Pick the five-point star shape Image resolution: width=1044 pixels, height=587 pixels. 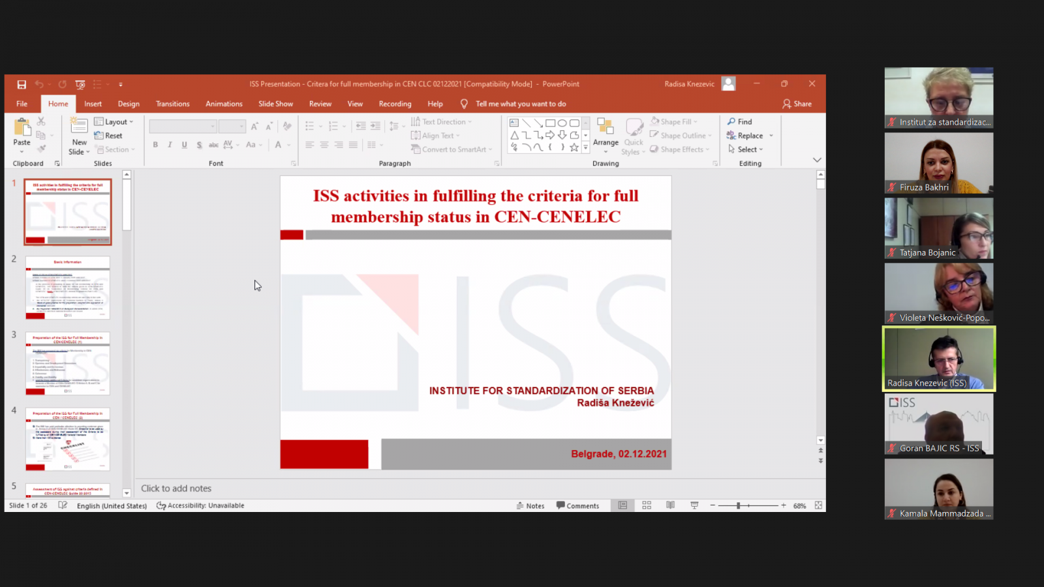(574, 147)
